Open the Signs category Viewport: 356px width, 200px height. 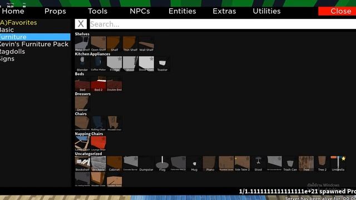tap(35, 59)
